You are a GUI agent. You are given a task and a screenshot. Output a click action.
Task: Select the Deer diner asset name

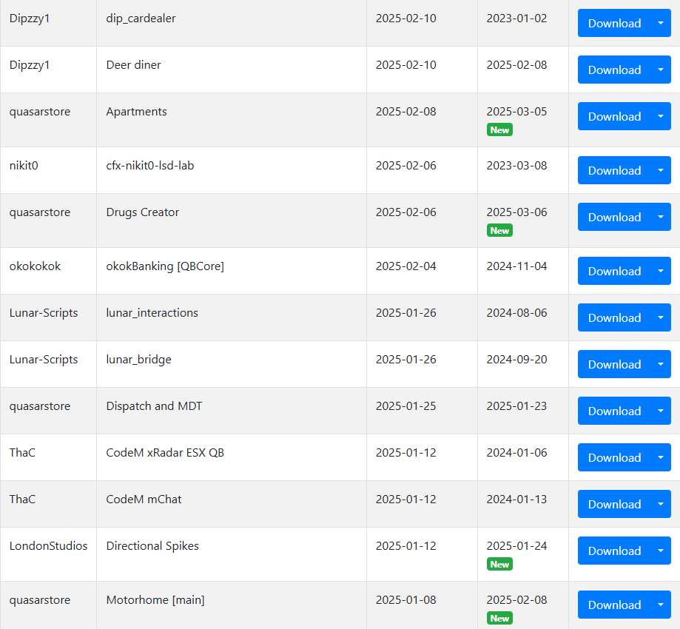coord(134,65)
